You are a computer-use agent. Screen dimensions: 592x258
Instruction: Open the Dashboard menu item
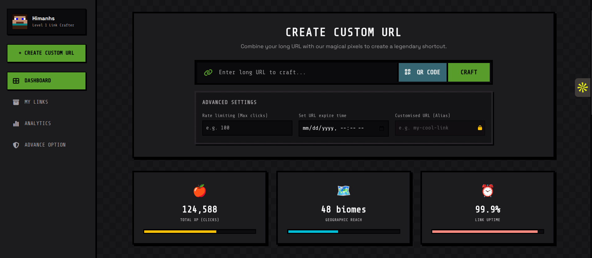click(x=47, y=81)
